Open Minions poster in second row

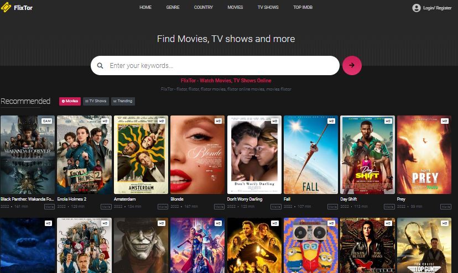(311, 245)
